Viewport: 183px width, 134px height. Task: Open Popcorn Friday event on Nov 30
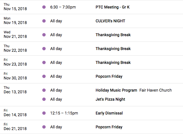(x=109, y=76)
